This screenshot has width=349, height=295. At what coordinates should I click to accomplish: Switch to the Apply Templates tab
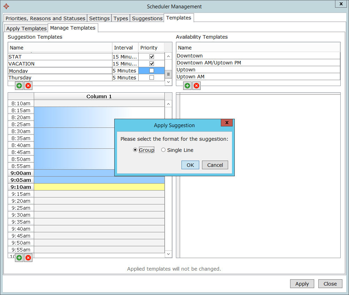click(x=26, y=28)
